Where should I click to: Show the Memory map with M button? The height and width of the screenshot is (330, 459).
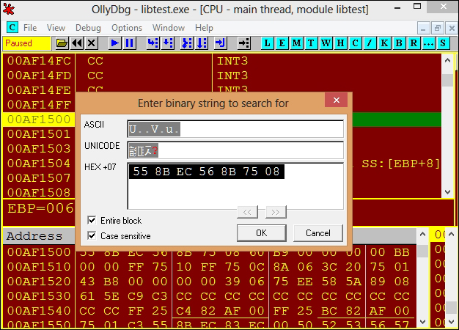[x=296, y=43]
